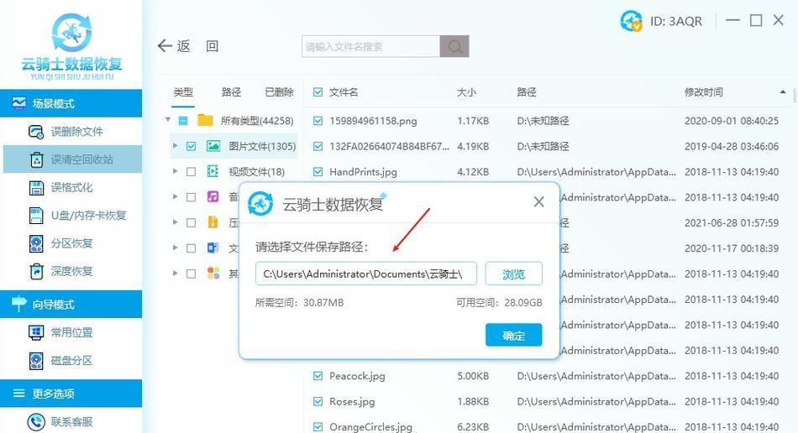Click the file name search box
Image resolution: width=798 pixels, height=433 pixels.
370,47
